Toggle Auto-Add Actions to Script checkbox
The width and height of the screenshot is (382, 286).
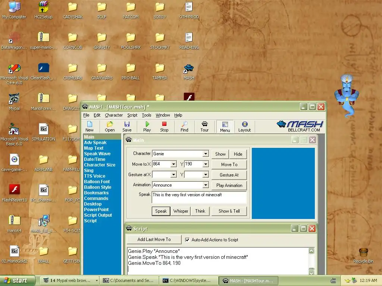coord(187,240)
